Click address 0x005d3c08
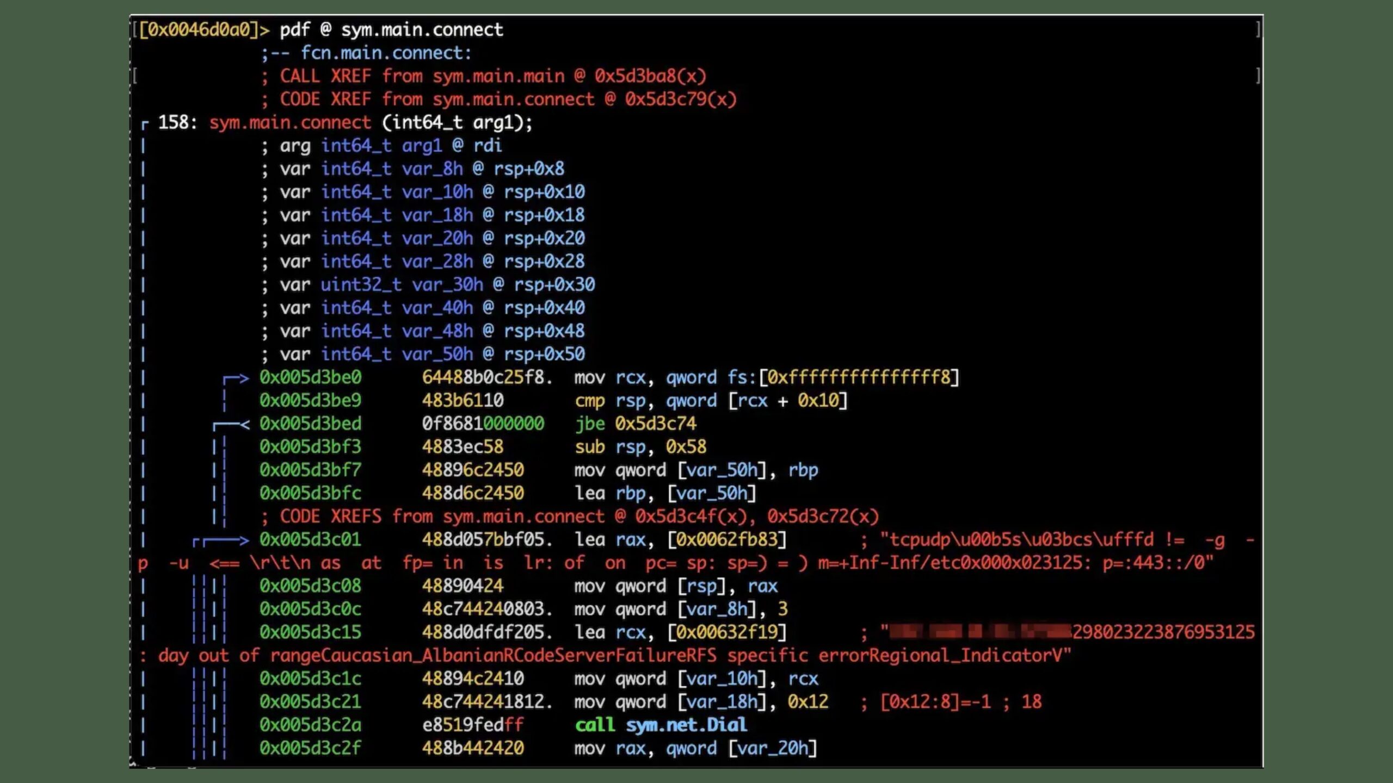The width and height of the screenshot is (1393, 783). click(310, 586)
